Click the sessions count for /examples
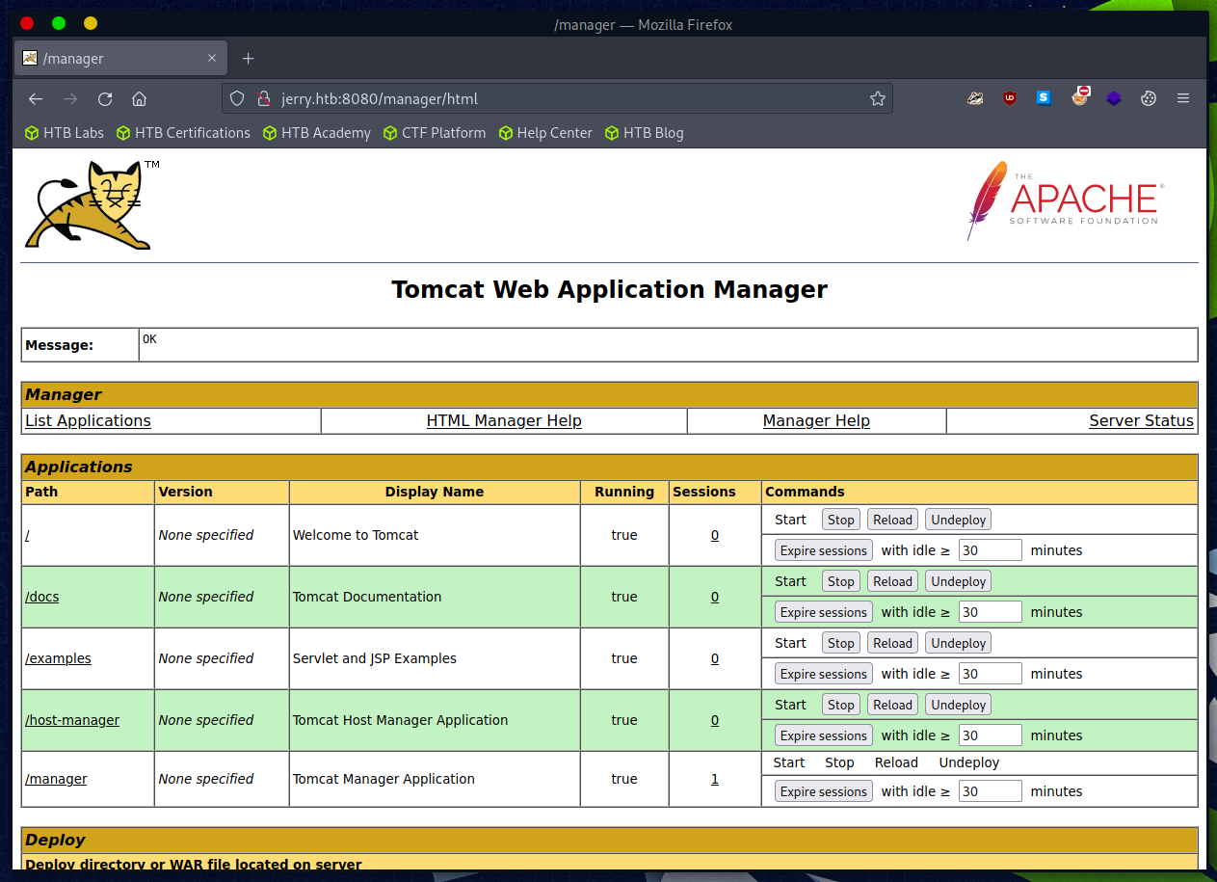 715,658
